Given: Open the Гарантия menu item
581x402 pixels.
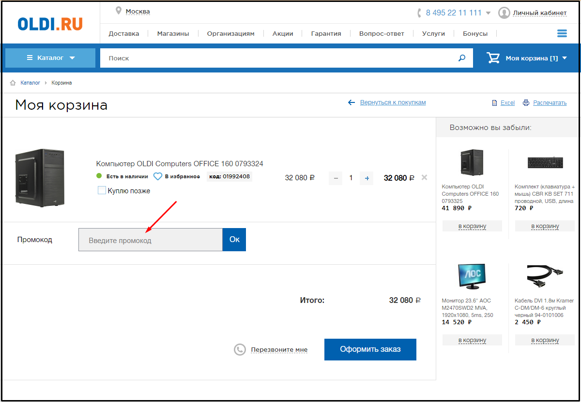Looking at the screenshot, I should pos(326,33).
